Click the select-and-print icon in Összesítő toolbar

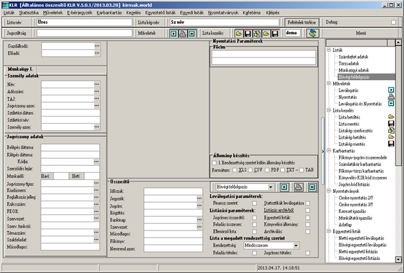pos(312,187)
